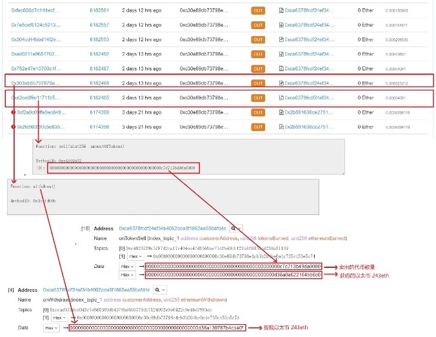Click magnifier icon beside log [4] address
This screenshot has height=337, width=436.
click(159, 291)
